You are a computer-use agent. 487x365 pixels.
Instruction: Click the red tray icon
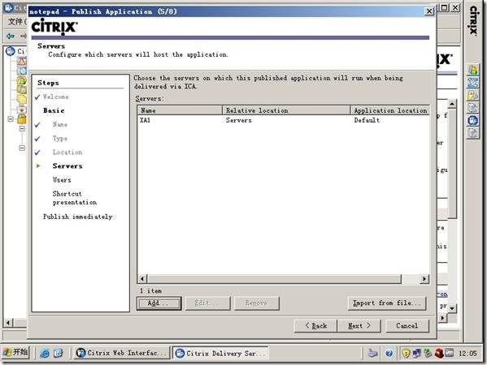439,353
